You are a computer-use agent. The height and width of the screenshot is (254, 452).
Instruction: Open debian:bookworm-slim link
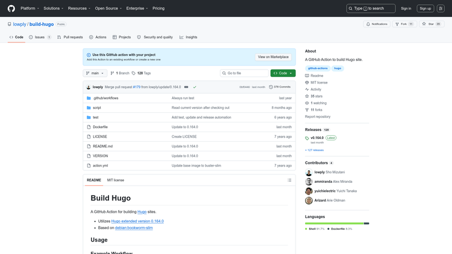click(x=134, y=228)
